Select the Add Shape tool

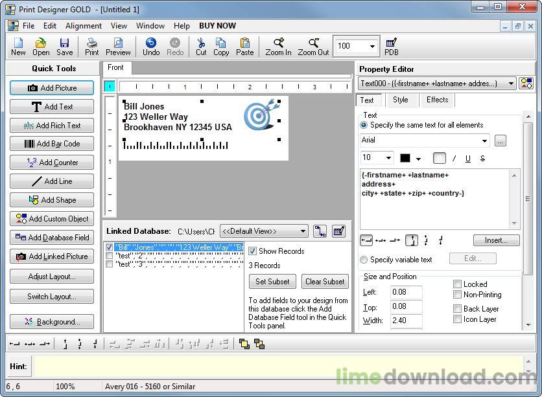tap(52, 200)
